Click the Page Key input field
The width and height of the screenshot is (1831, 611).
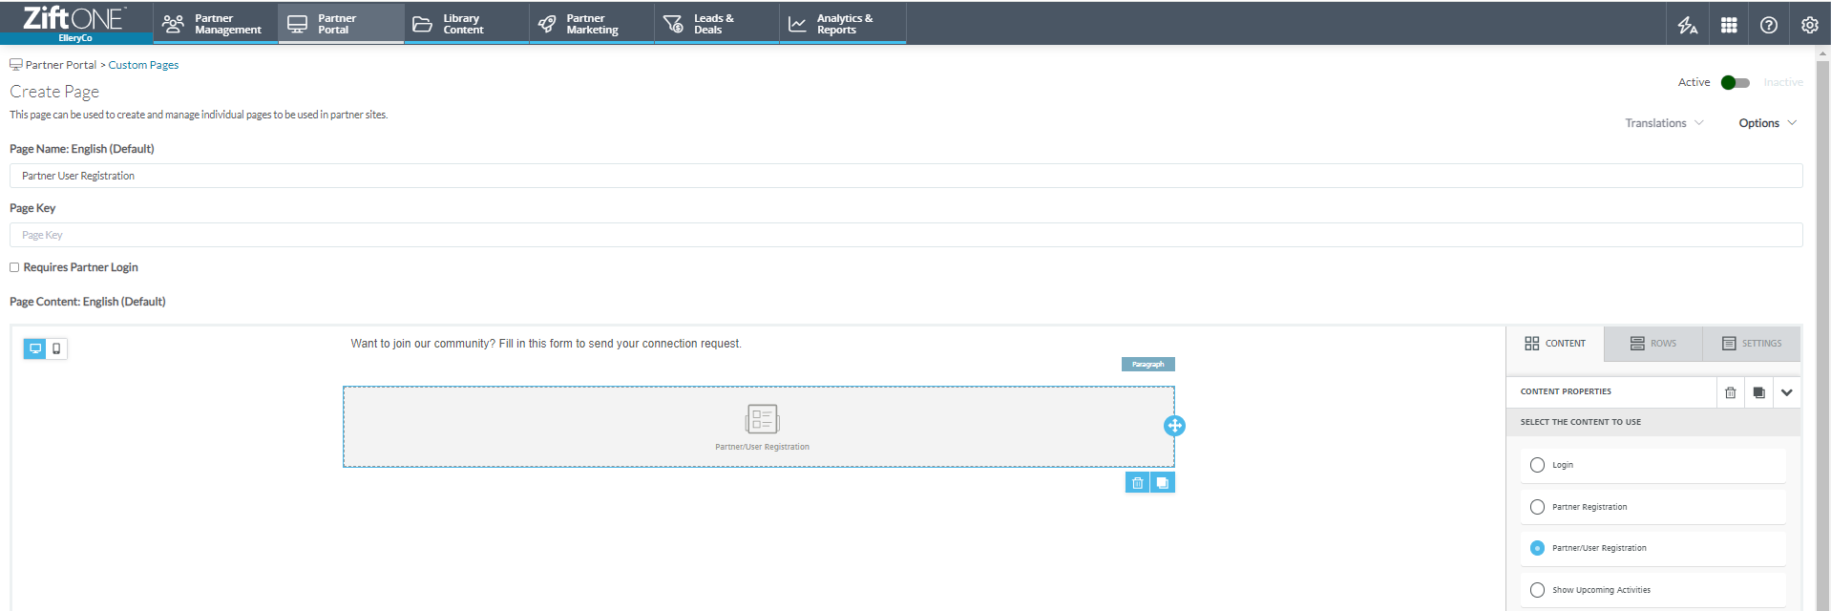[906, 235]
